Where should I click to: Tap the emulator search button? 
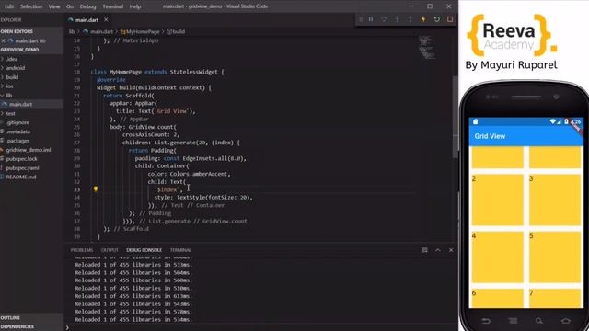pyautogui.click(x=539, y=321)
